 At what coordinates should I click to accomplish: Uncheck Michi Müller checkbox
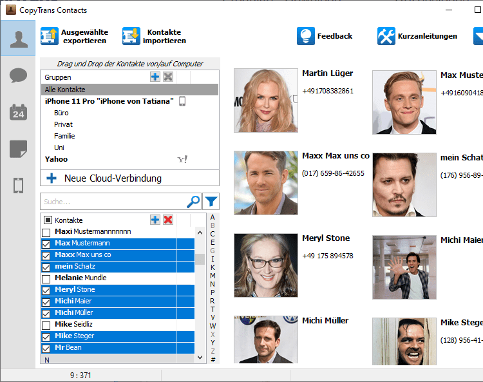point(46,314)
